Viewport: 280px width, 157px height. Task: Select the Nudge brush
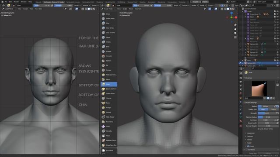(x=109, y=108)
